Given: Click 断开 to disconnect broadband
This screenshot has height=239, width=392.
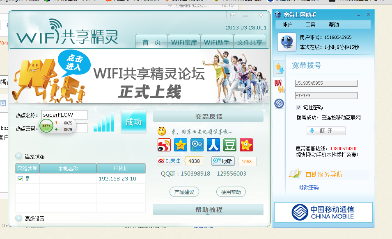Looking at the screenshot, I should coord(326,131).
